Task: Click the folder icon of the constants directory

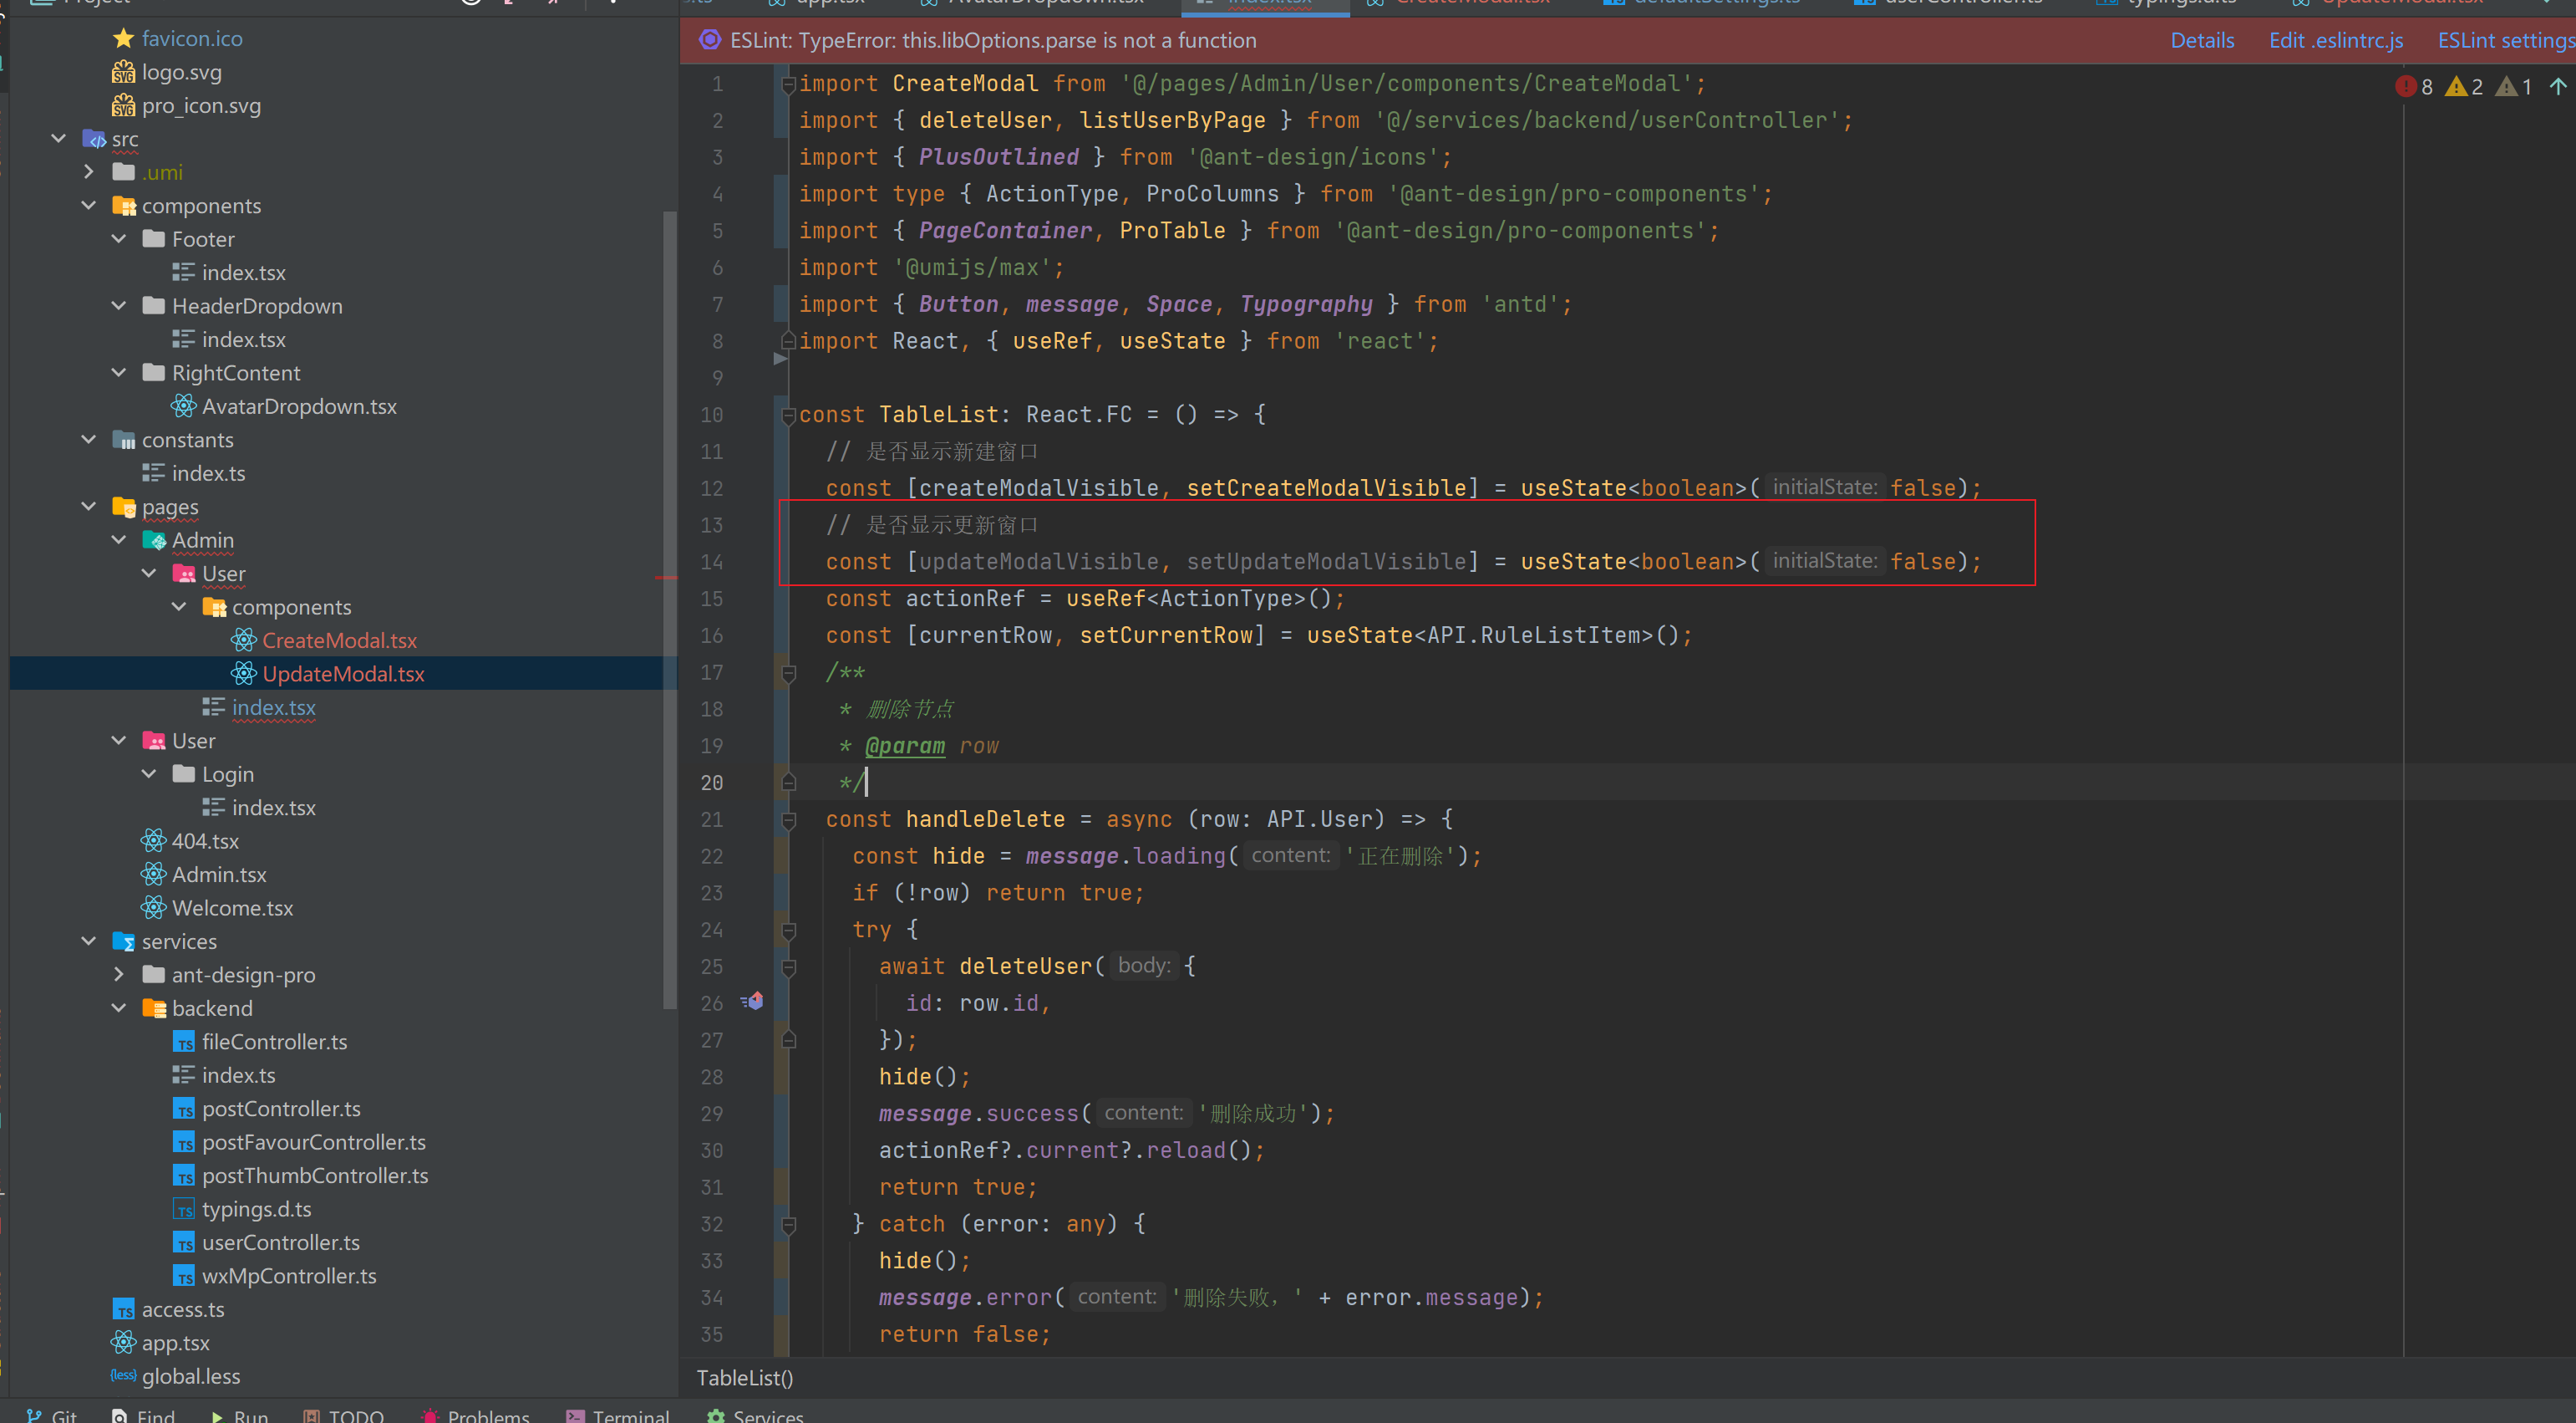Action: (x=124, y=441)
